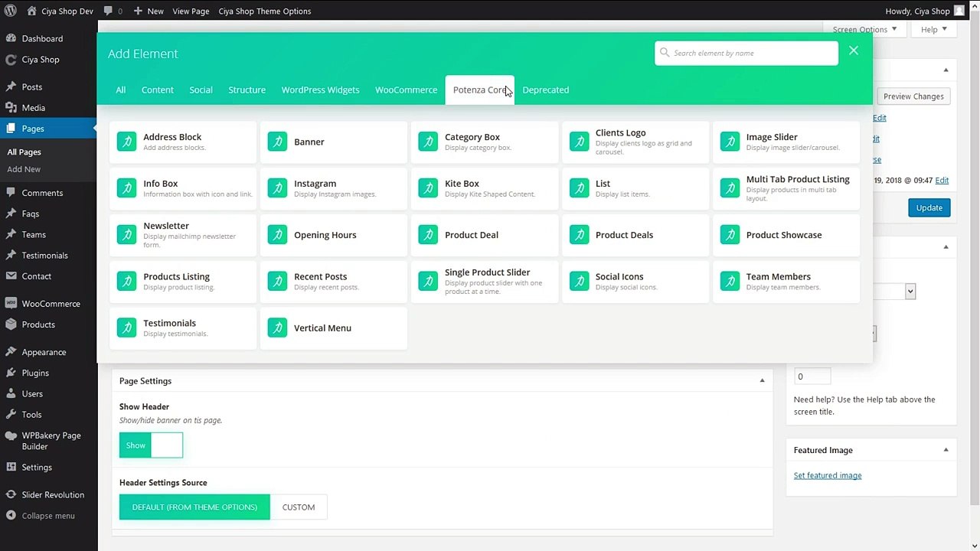Add the Instagram element via its icon
Image resolution: width=980 pixels, height=551 pixels.
pos(277,188)
